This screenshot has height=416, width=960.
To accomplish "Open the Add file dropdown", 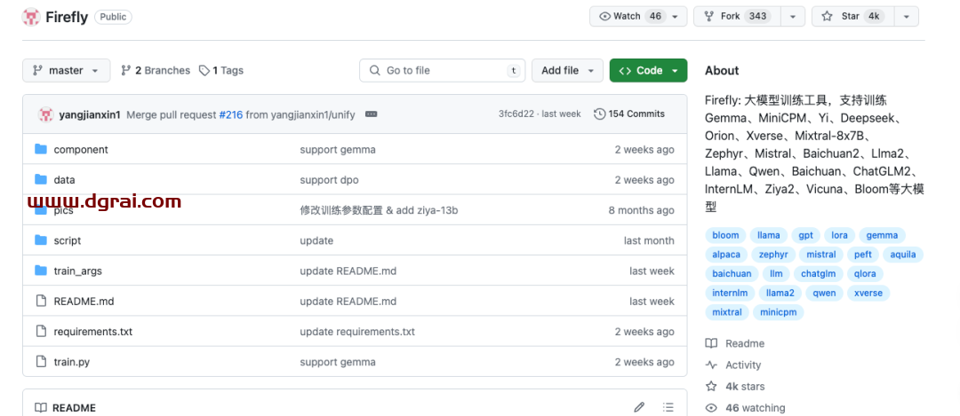I will click(x=567, y=70).
